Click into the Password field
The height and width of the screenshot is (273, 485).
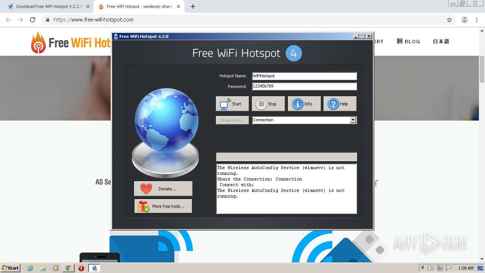point(304,86)
